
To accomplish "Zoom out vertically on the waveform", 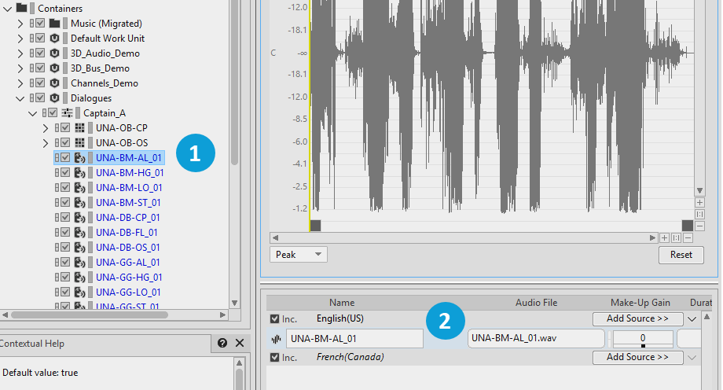I will coord(699,226).
